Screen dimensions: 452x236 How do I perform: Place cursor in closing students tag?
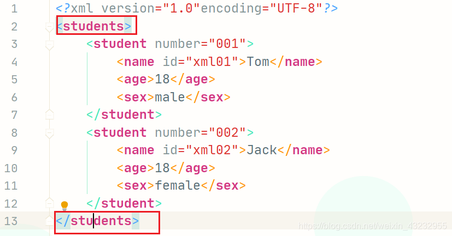point(97,221)
